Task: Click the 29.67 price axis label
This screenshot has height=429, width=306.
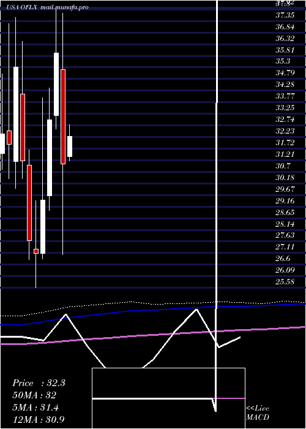Action: [x=285, y=189]
